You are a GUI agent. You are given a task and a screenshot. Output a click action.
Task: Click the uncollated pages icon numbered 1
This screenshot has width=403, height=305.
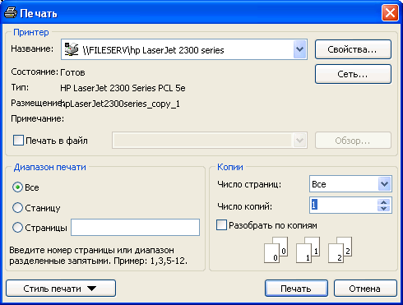click(308, 250)
